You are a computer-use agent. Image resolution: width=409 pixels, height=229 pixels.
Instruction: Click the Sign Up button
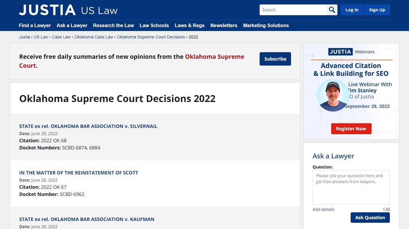377,10
